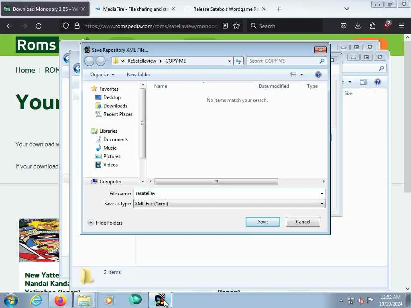
Task: Click the Firefox reload button
Action: pos(39,26)
